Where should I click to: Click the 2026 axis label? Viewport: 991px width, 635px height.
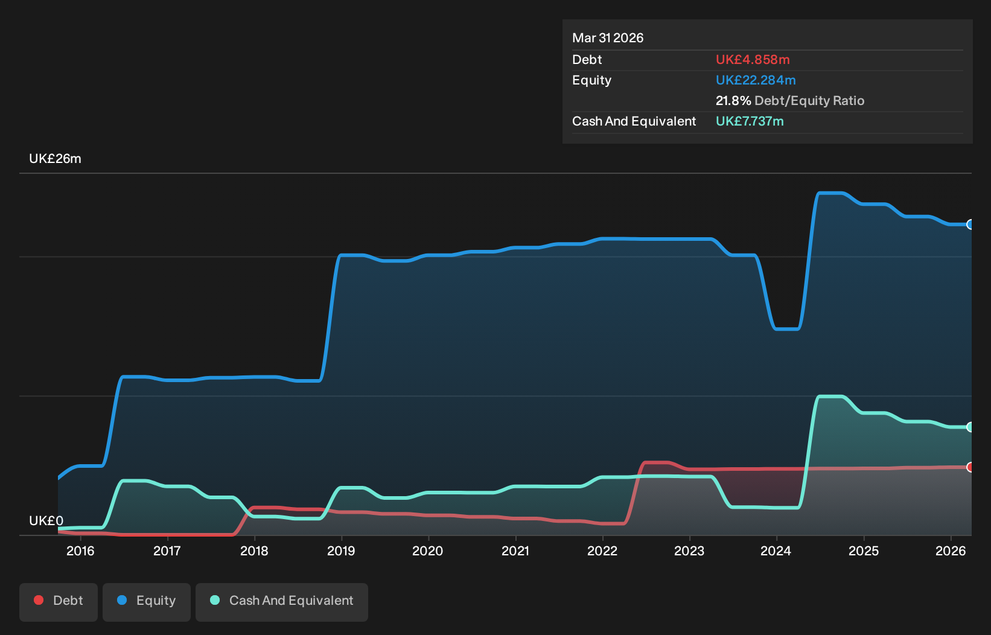coord(951,550)
